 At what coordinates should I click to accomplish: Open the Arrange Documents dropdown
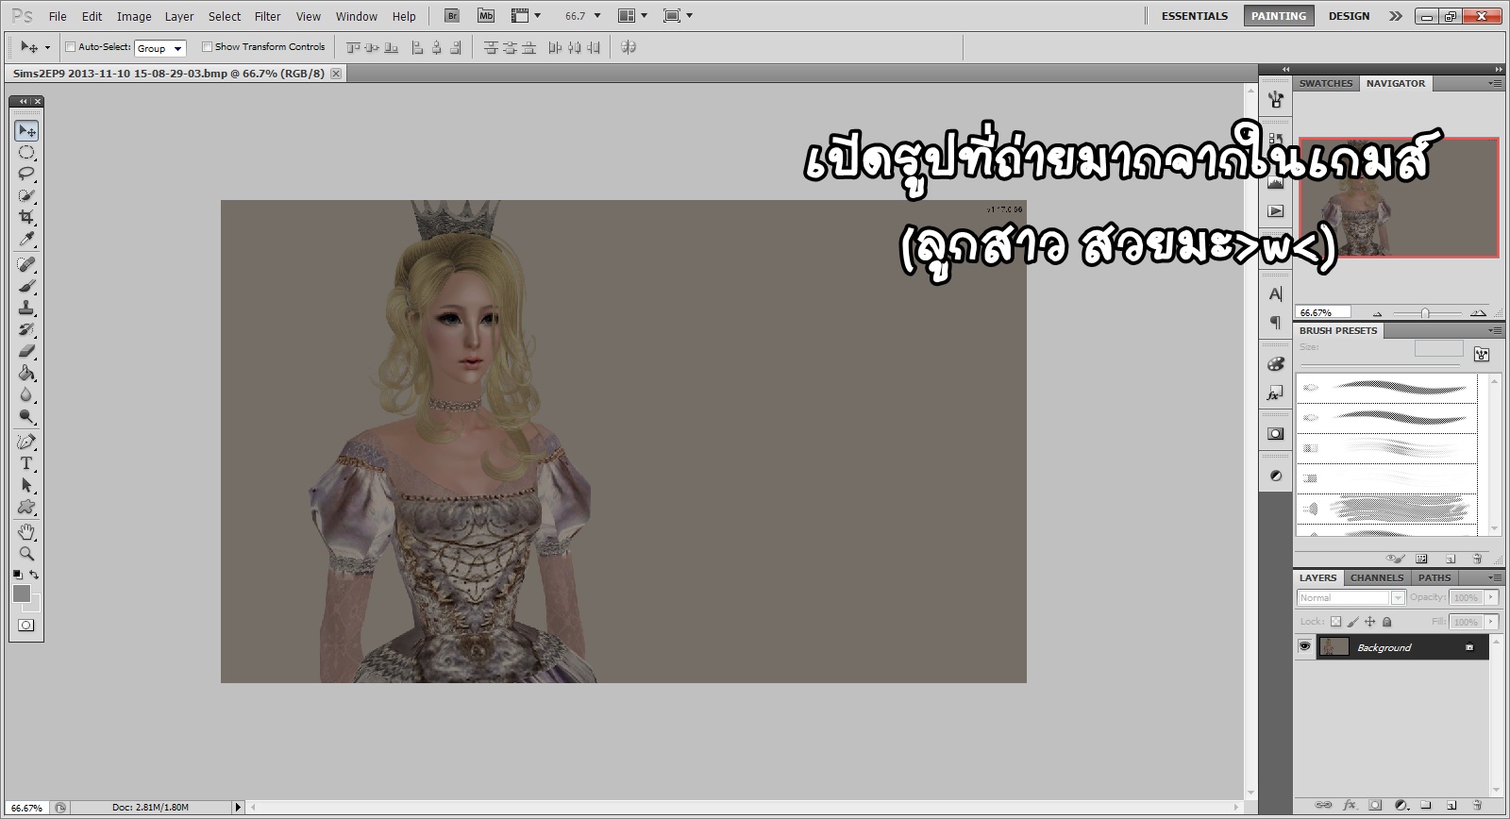pos(631,16)
